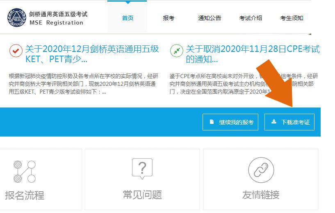Click the 常见问题 label
Screen dimensions: 335x213
[x=142, y=195]
